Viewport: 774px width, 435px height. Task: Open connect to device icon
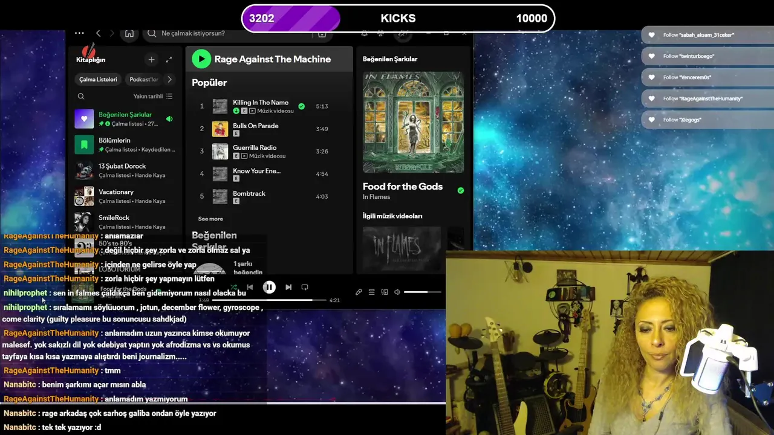[385, 292]
